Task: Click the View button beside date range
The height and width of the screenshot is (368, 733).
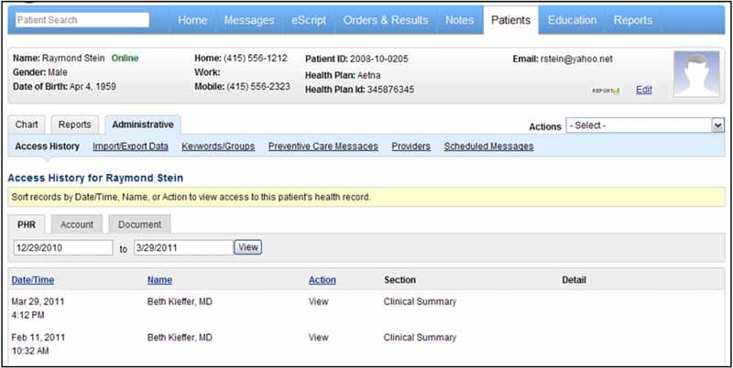Action: pyautogui.click(x=248, y=247)
